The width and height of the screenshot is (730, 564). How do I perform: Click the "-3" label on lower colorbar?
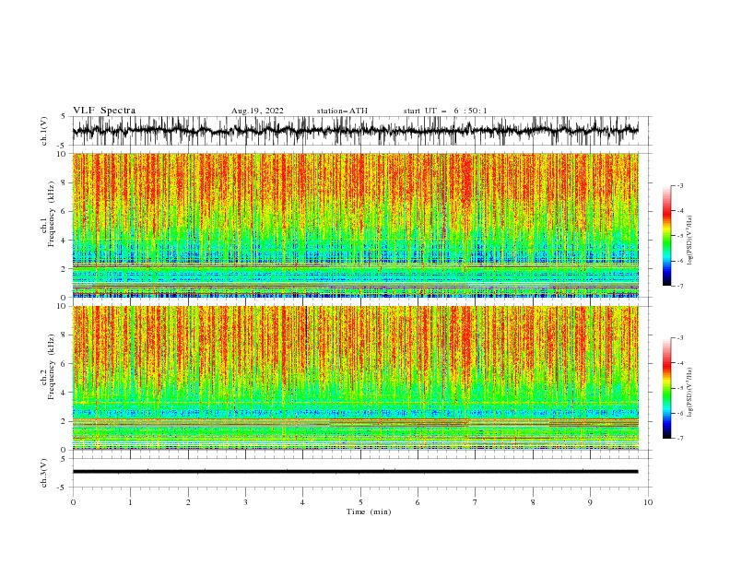pos(679,338)
